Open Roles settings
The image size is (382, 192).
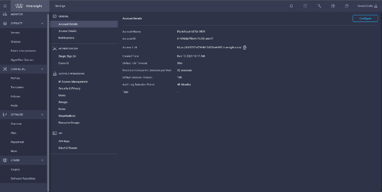point(62,109)
